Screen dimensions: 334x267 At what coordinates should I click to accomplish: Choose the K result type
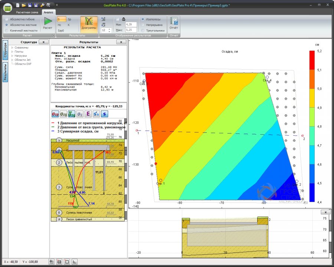[x=69, y=25]
